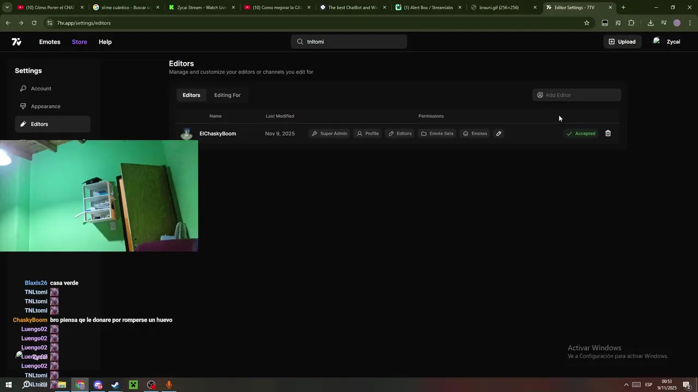The image size is (698, 392).
Task: Open the Store page
Action: coord(80,42)
